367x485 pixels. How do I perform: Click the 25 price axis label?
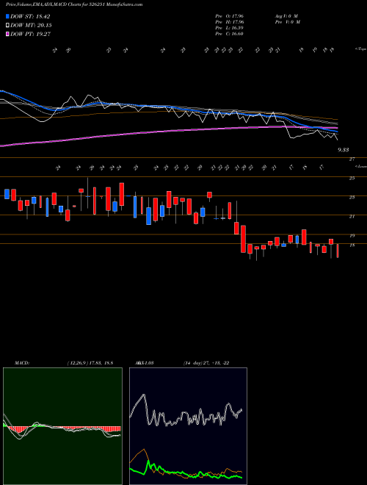point(352,178)
